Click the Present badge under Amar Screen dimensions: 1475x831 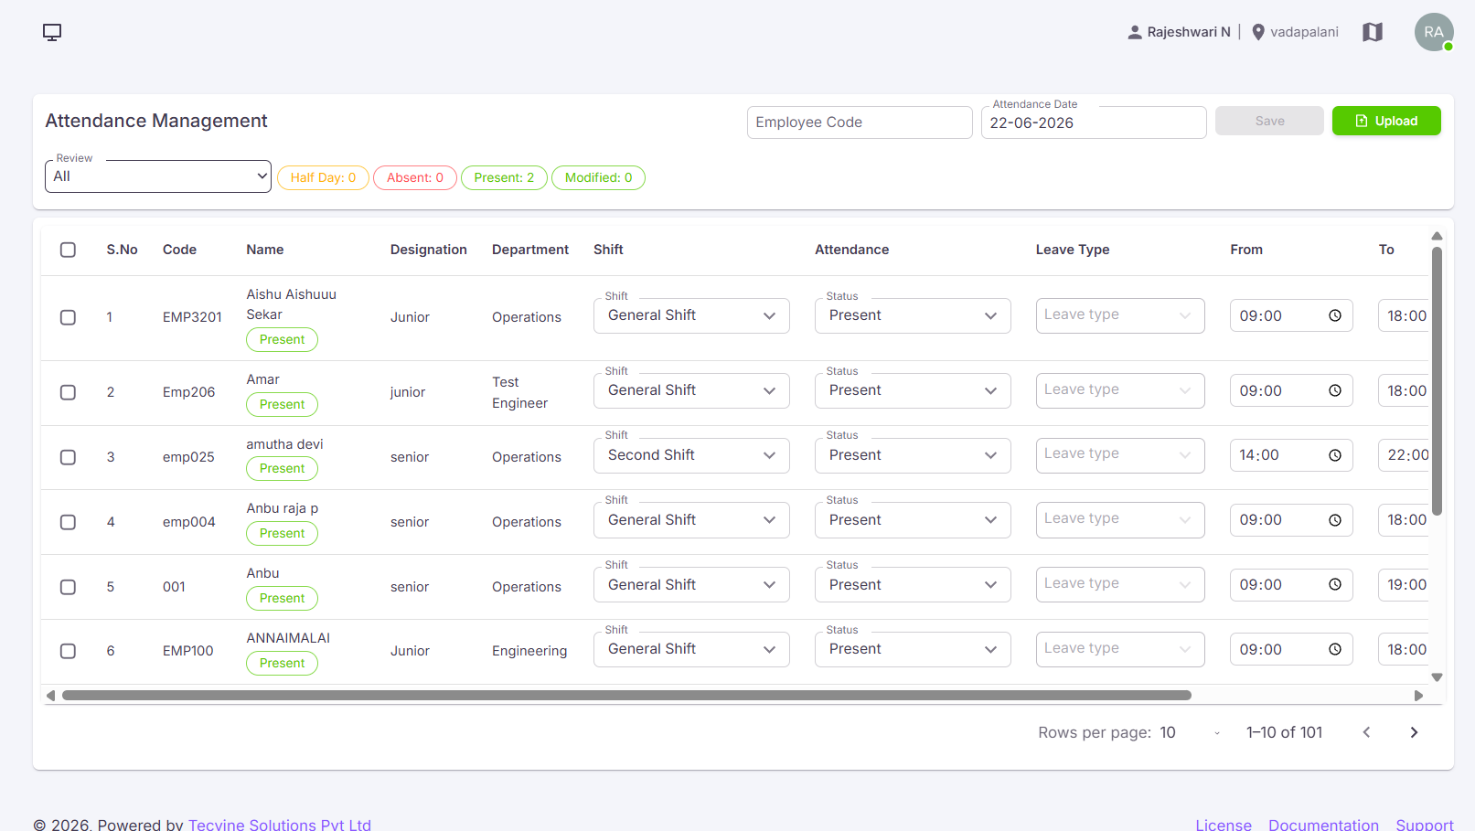[x=282, y=404]
